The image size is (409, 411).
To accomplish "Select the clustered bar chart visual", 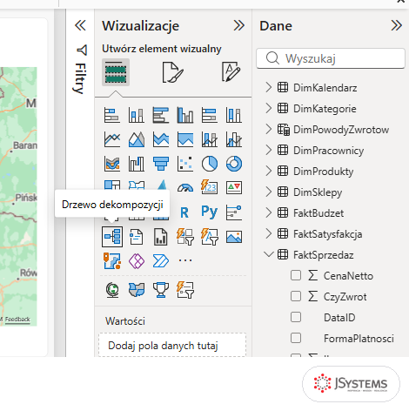I will (161, 115).
